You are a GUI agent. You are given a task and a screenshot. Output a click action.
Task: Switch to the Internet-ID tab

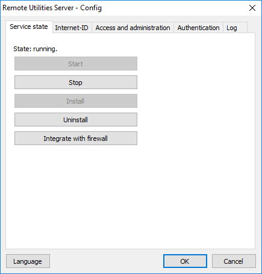[72, 28]
